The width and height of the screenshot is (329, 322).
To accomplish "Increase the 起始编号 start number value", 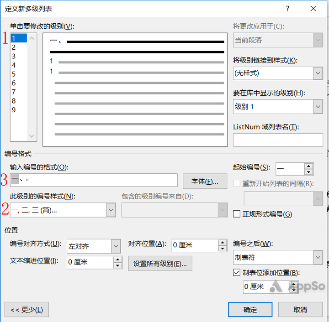I will [x=308, y=166].
